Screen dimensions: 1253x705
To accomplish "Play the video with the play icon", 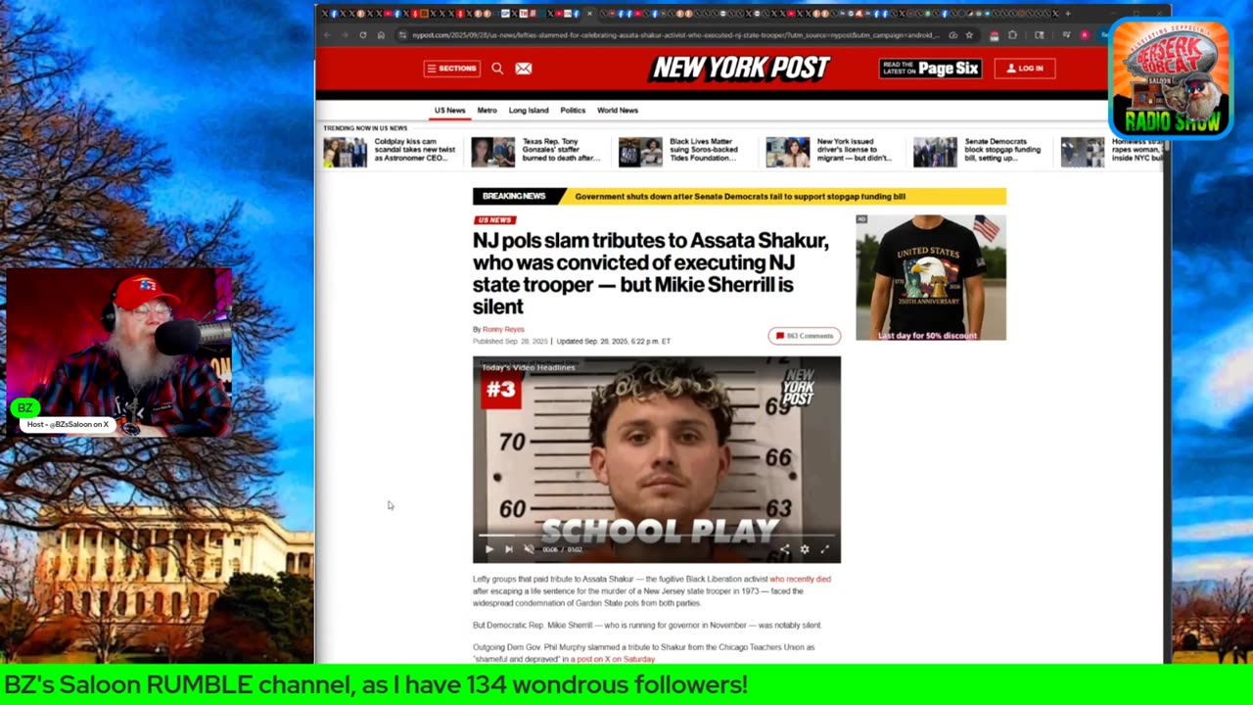I will [489, 549].
